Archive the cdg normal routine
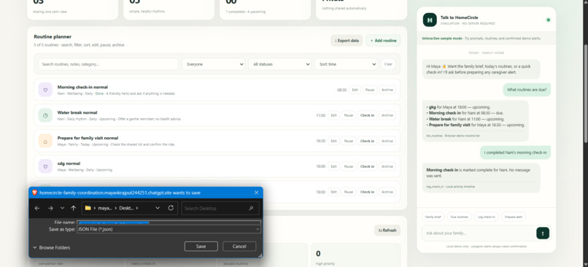This screenshot has height=267, width=588. (x=387, y=166)
